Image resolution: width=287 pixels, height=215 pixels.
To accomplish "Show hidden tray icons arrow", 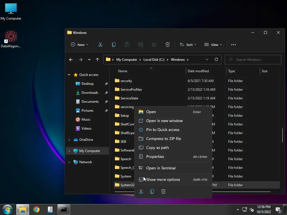I will pos(238,209).
